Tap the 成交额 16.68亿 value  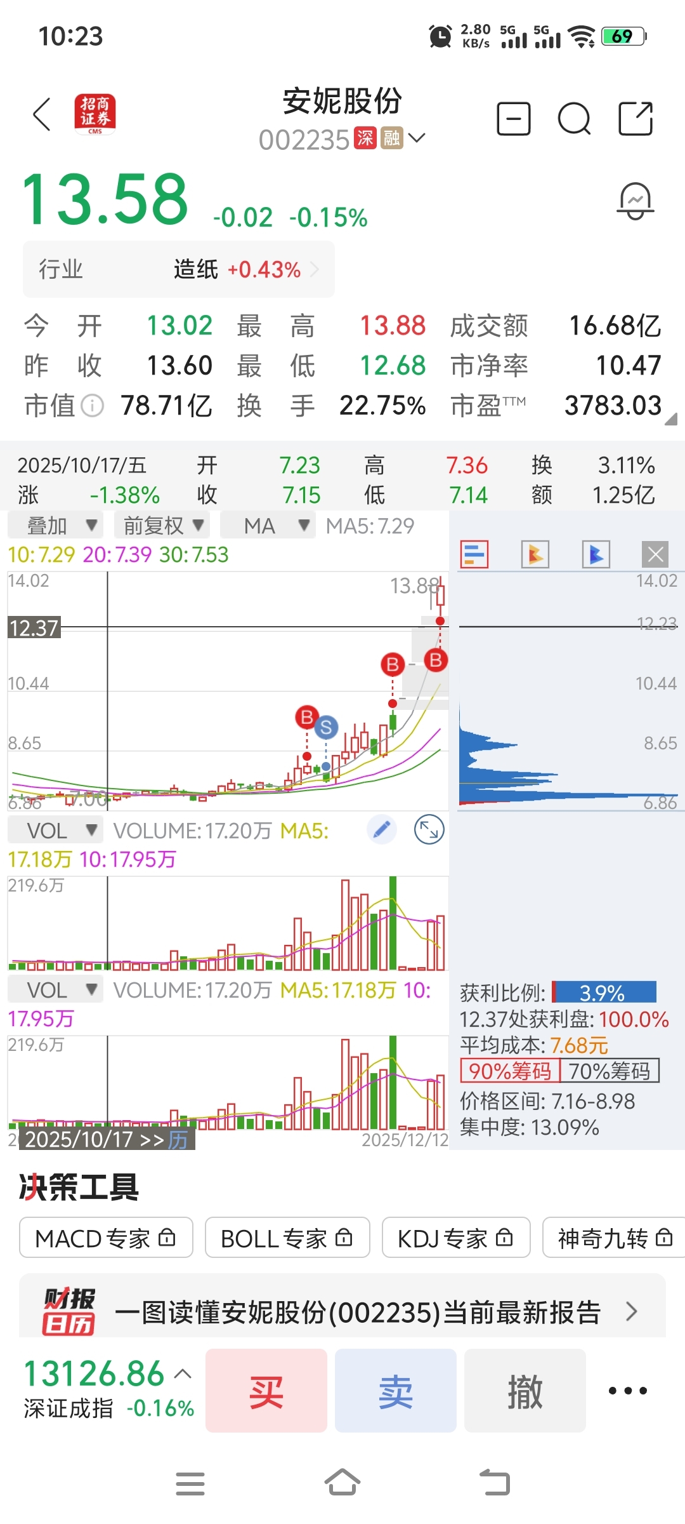[615, 326]
